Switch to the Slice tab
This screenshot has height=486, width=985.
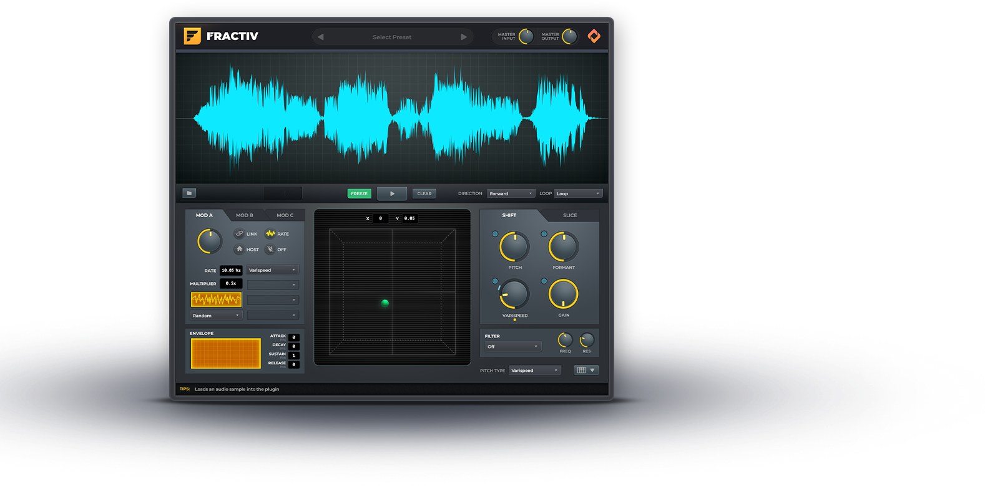click(x=570, y=215)
